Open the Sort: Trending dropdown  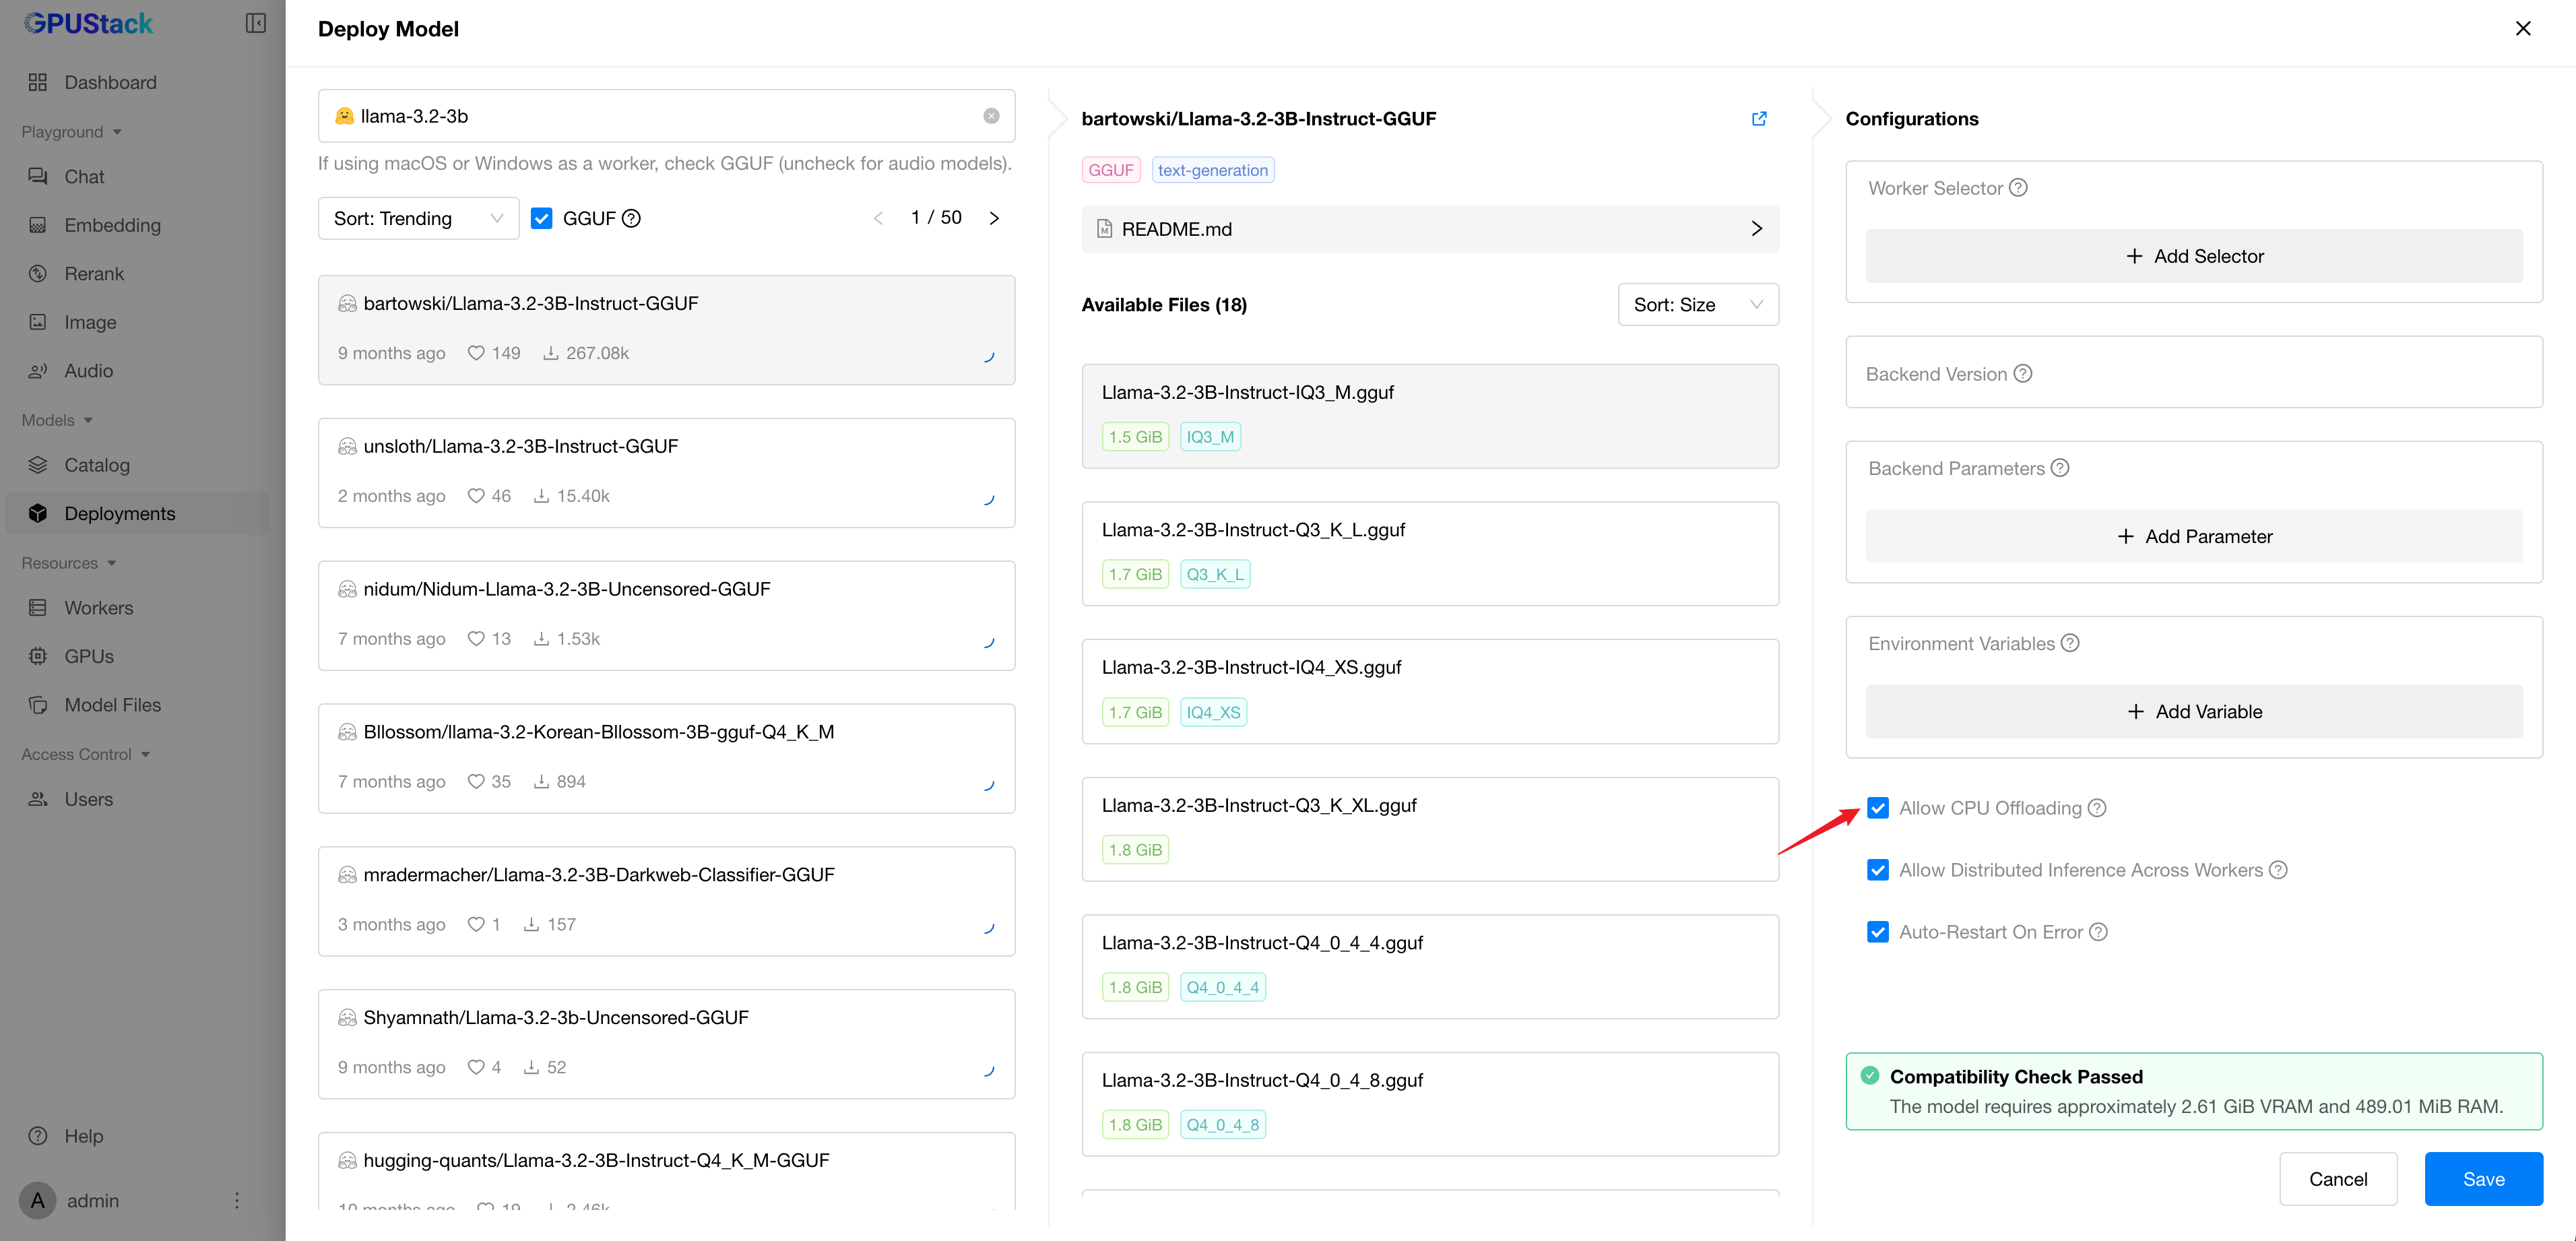418,218
